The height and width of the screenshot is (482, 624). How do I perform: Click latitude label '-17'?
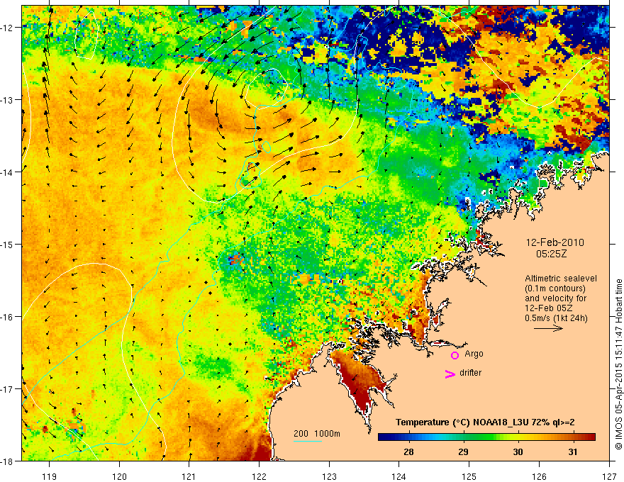[x=8, y=389]
